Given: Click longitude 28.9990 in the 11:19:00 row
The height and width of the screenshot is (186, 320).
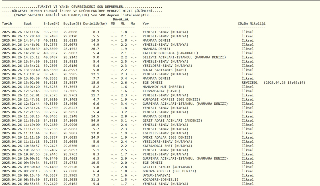Looking at the screenshot, I should pos(70,125).
